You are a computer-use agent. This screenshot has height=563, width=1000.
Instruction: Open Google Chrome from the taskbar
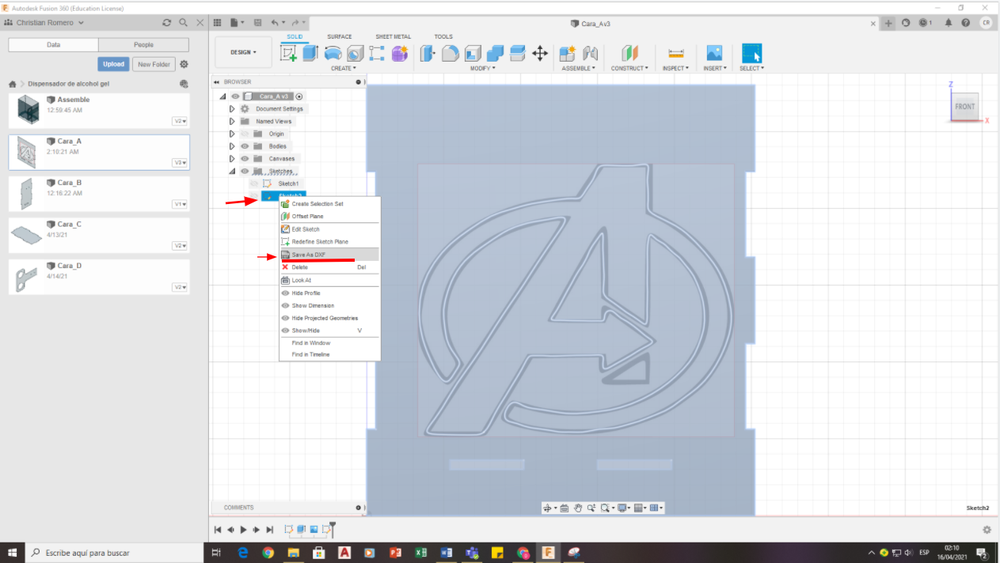268,553
